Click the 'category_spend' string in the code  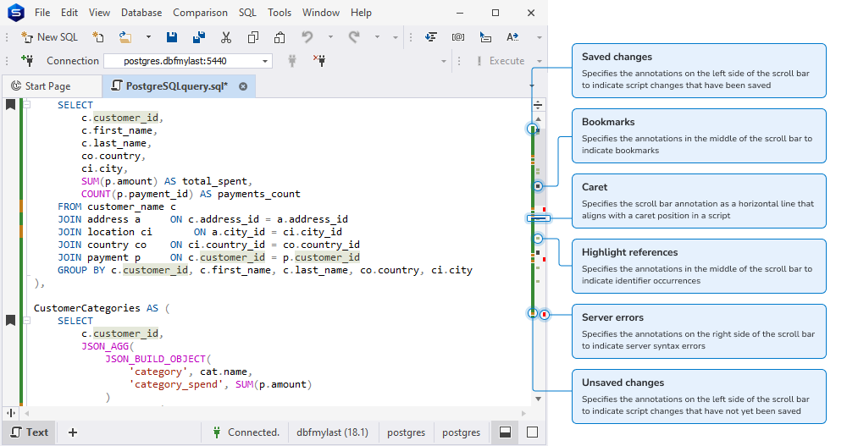point(175,384)
